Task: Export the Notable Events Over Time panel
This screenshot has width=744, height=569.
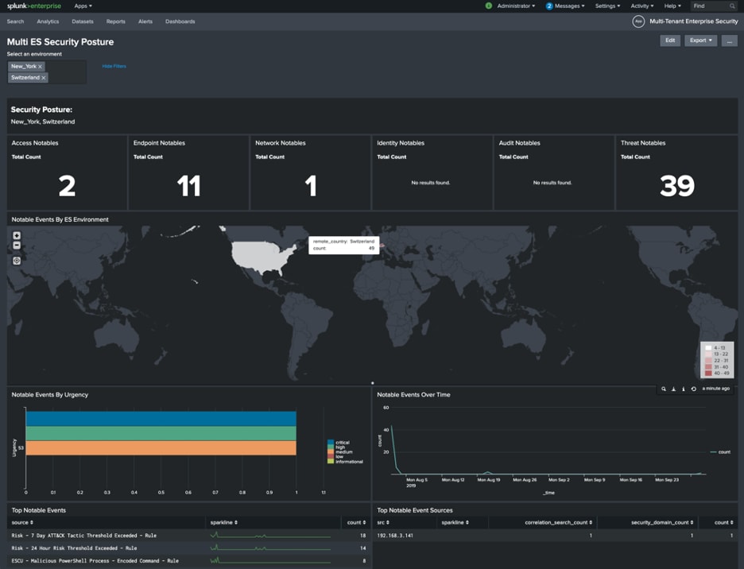Action: point(673,389)
